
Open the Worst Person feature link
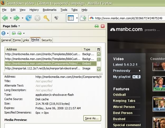tap(124, 107)
